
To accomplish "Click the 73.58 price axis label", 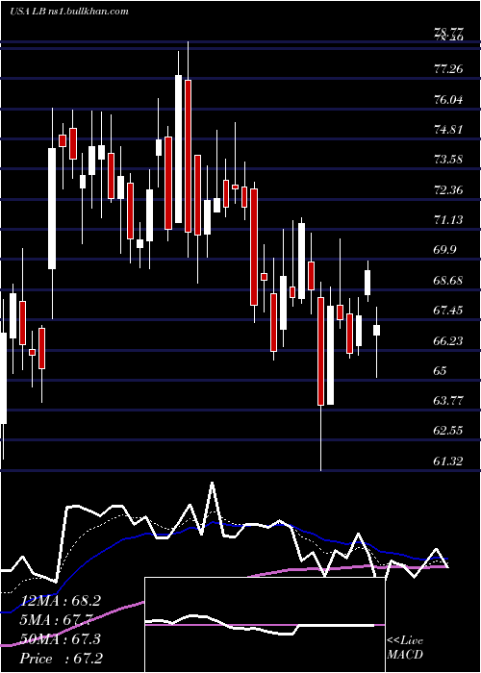I will point(448,160).
